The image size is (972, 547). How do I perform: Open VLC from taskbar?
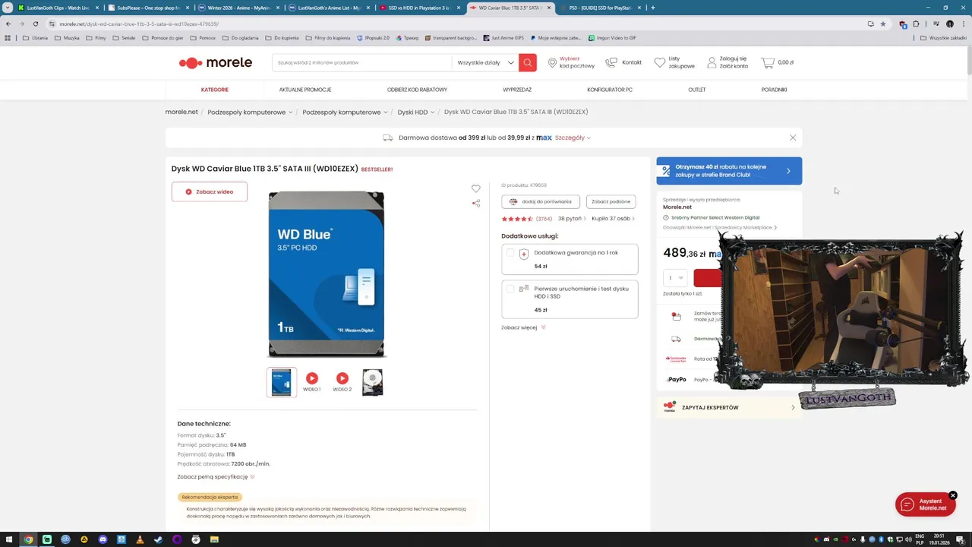tap(140, 539)
